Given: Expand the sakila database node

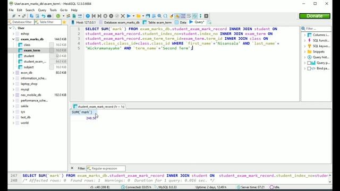Looking at the screenshot, I should pyautogui.click(x=13, y=106).
